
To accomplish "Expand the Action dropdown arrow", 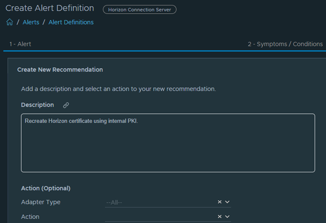I will click(227, 216).
